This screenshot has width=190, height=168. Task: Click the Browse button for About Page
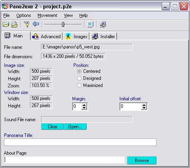coord(142,160)
